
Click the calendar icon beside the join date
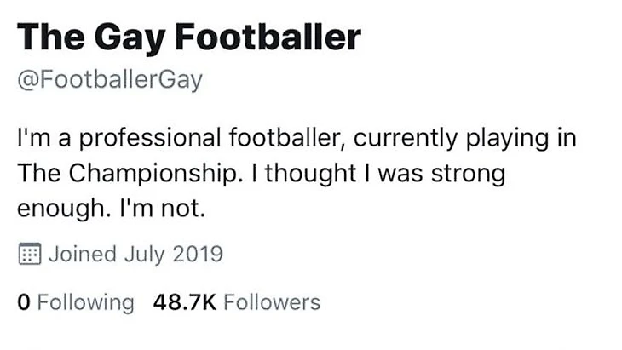point(29,254)
